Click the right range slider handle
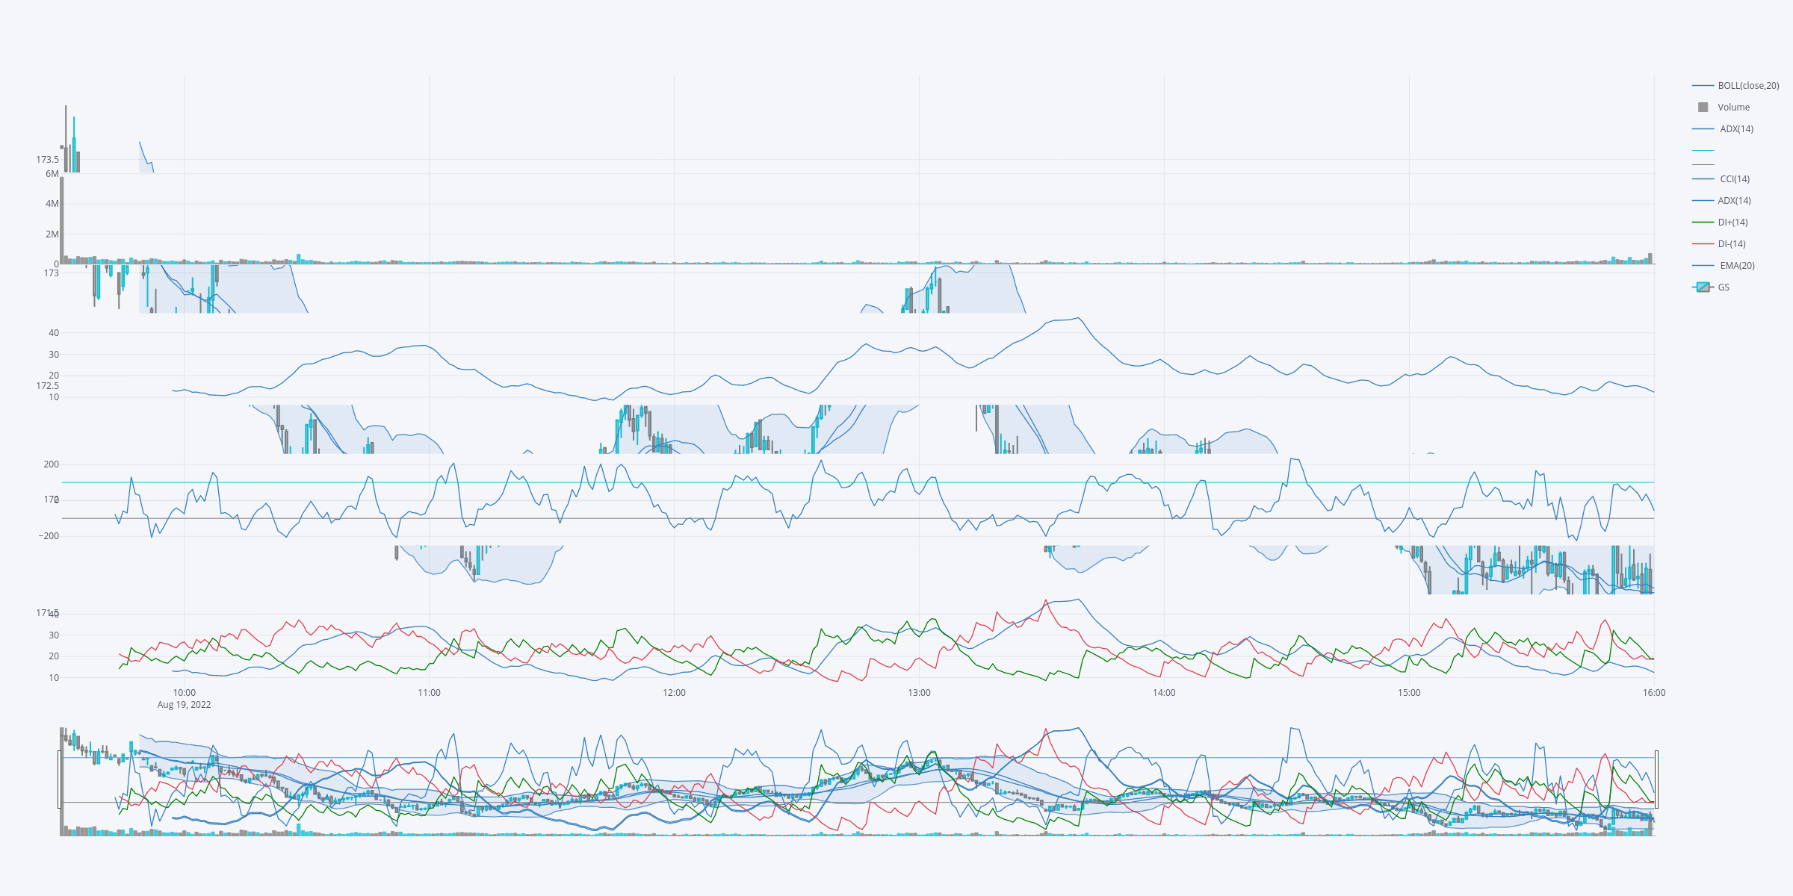The image size is (1793, 896). 1656,780
